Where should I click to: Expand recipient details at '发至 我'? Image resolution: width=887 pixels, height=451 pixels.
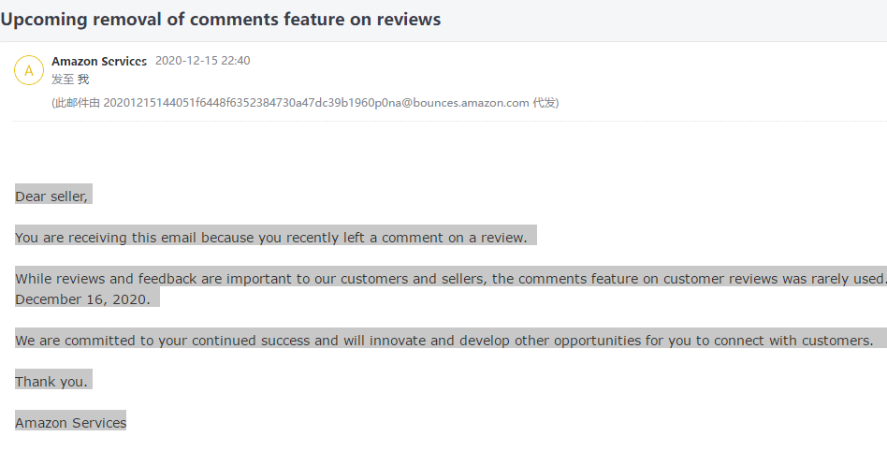coord(70,80)
